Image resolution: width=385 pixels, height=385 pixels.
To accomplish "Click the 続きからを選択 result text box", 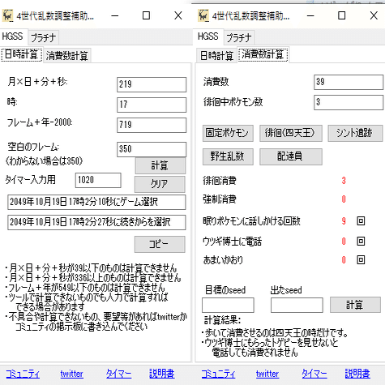I will point(96,222).
